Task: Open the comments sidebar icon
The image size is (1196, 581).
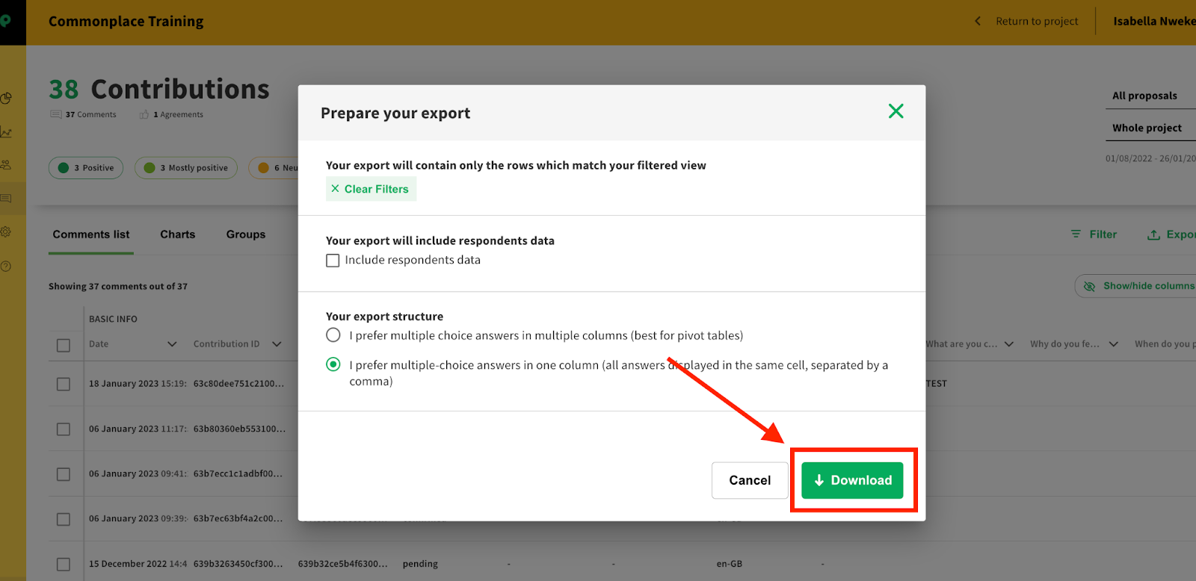Action: point(6,199)
